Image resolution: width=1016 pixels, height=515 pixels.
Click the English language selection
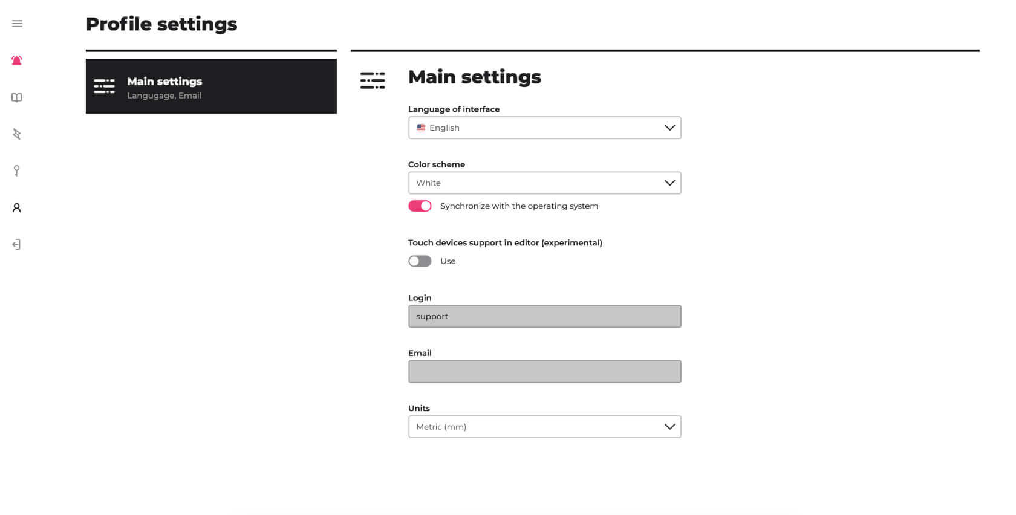[444, 128]
